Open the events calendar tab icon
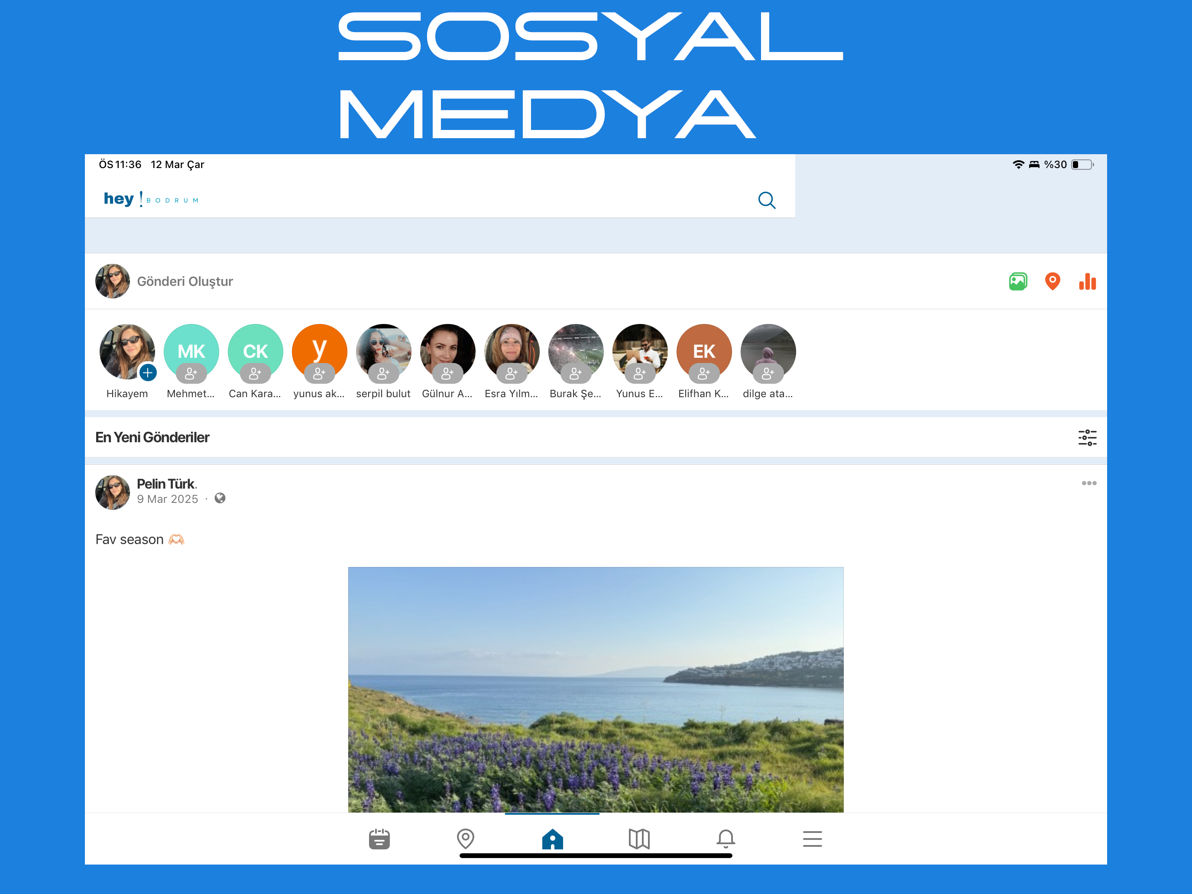This screenshot has height=894, width=1192. tap(379, 839)
